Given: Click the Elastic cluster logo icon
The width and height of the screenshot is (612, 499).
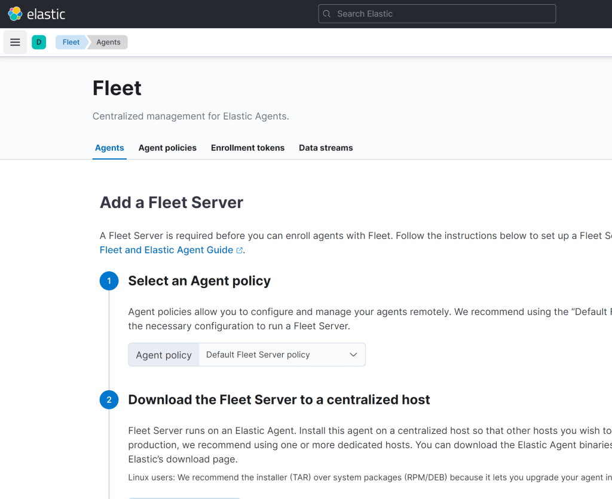Looking at the screenshot, I should [x=15, y=14].
